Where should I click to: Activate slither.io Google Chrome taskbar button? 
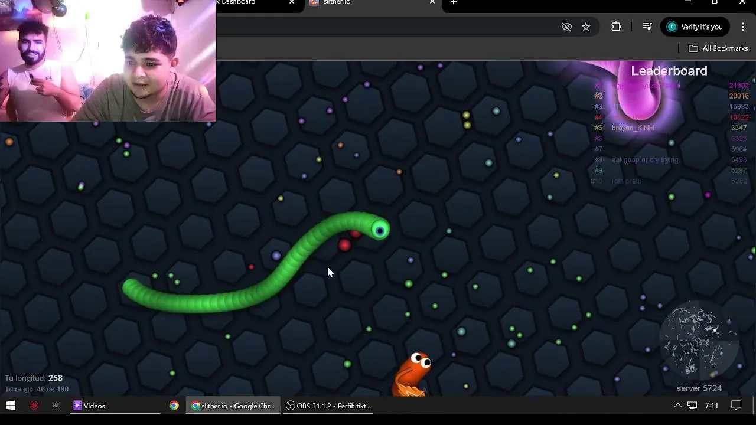point(233,406)
